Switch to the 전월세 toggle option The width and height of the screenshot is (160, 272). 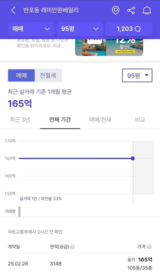click(x=48, y=75)
